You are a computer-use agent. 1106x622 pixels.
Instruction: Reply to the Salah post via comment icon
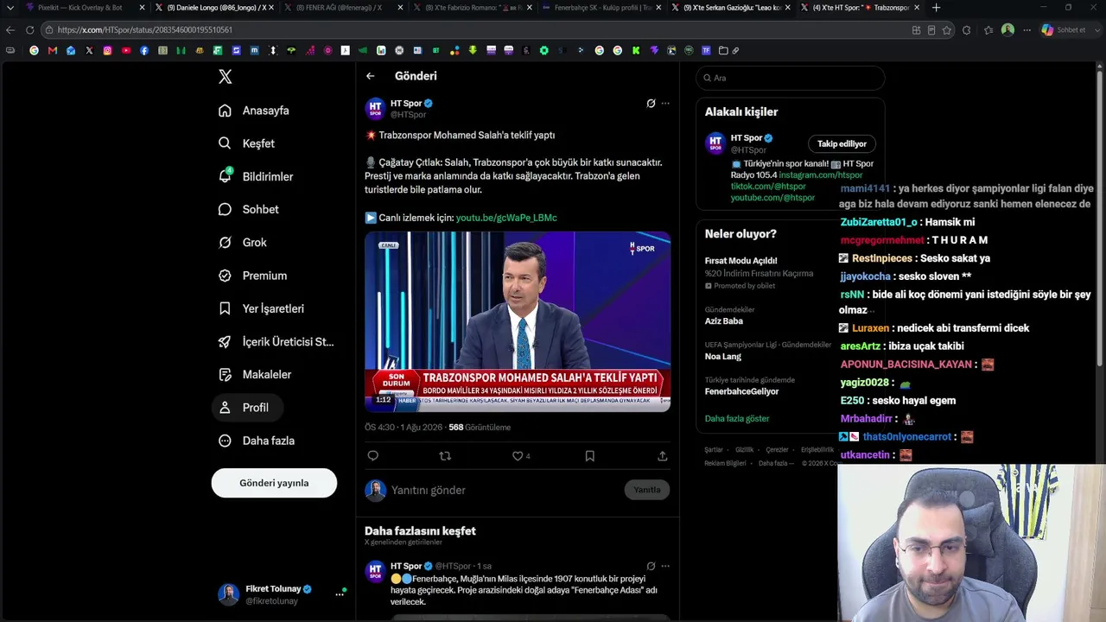(x=373, y=456)
